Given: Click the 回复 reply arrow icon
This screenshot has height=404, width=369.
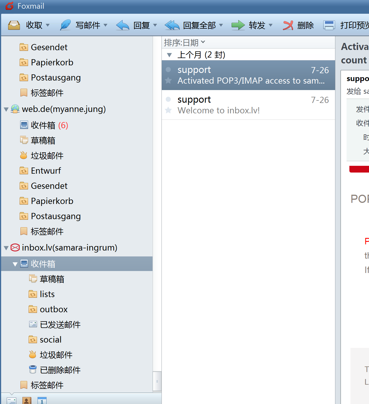Looking at the screenshot, I should pos(123,25).
